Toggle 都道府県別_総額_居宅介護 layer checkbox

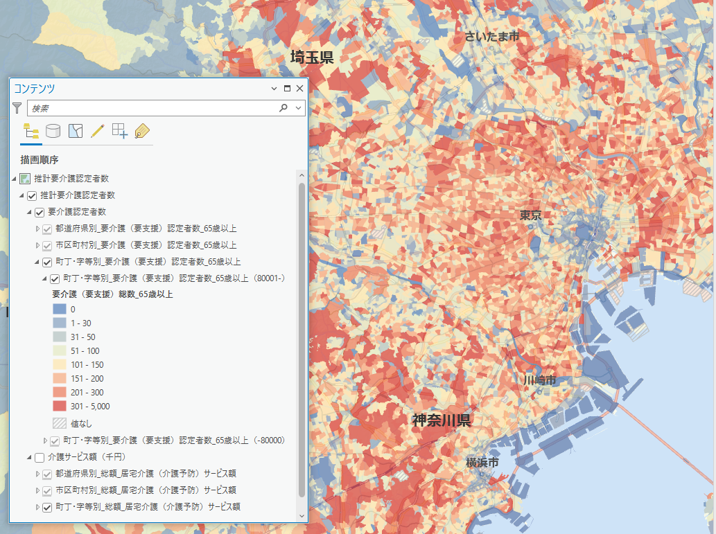(x=47, y=474)
